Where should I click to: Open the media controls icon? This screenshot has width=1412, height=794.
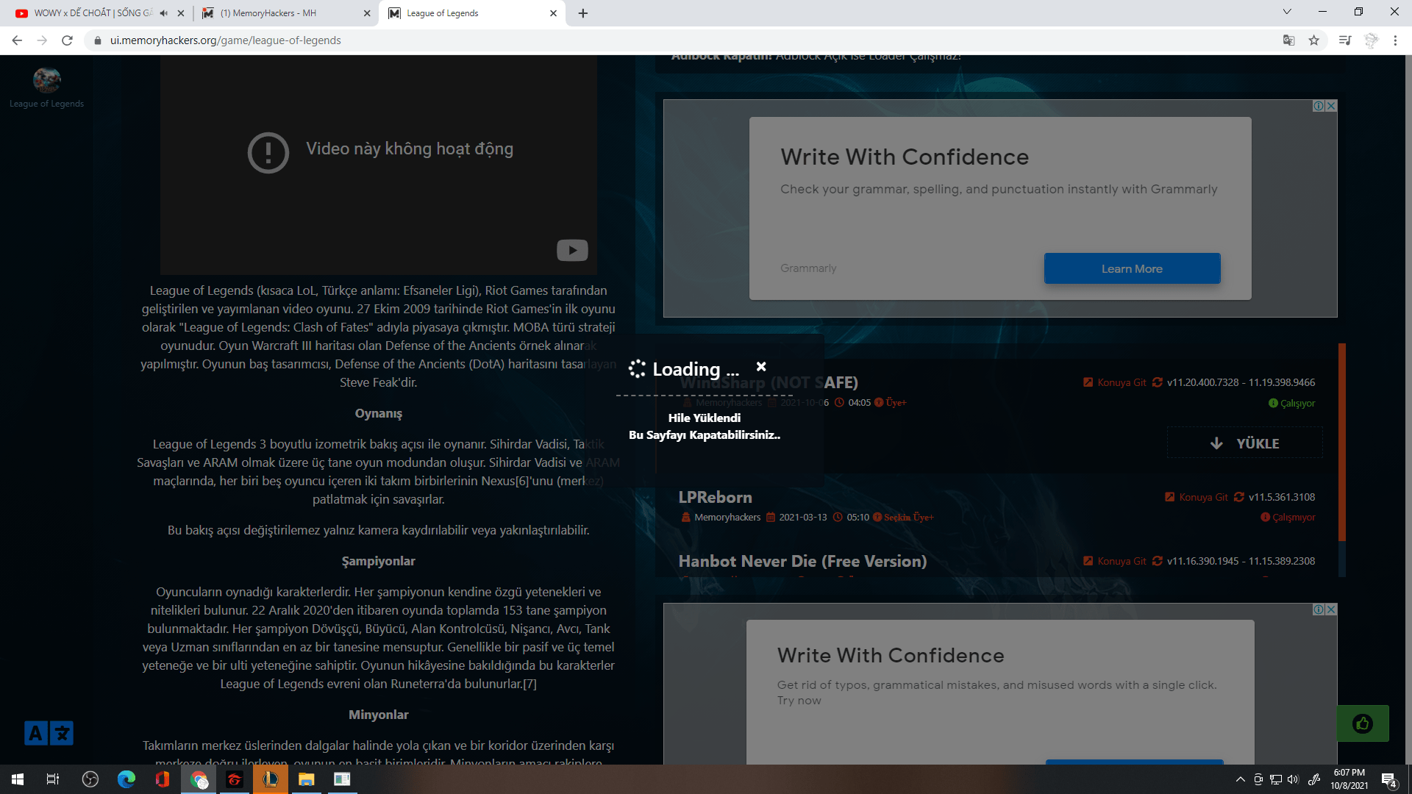1345,40
